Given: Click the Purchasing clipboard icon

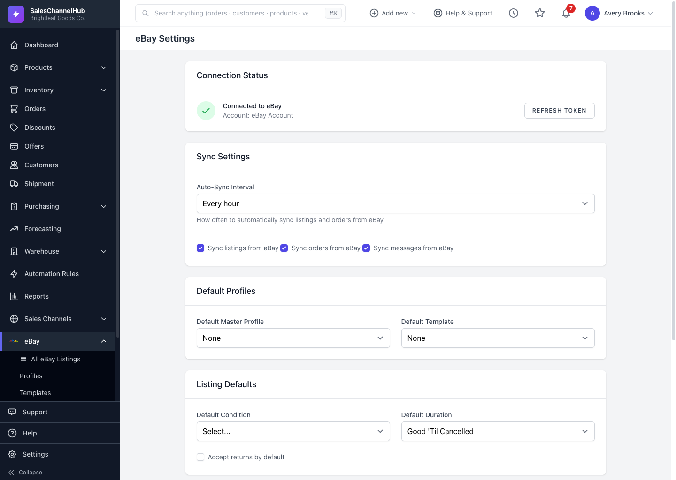Looking at the screenshot, I should point(14,206).
